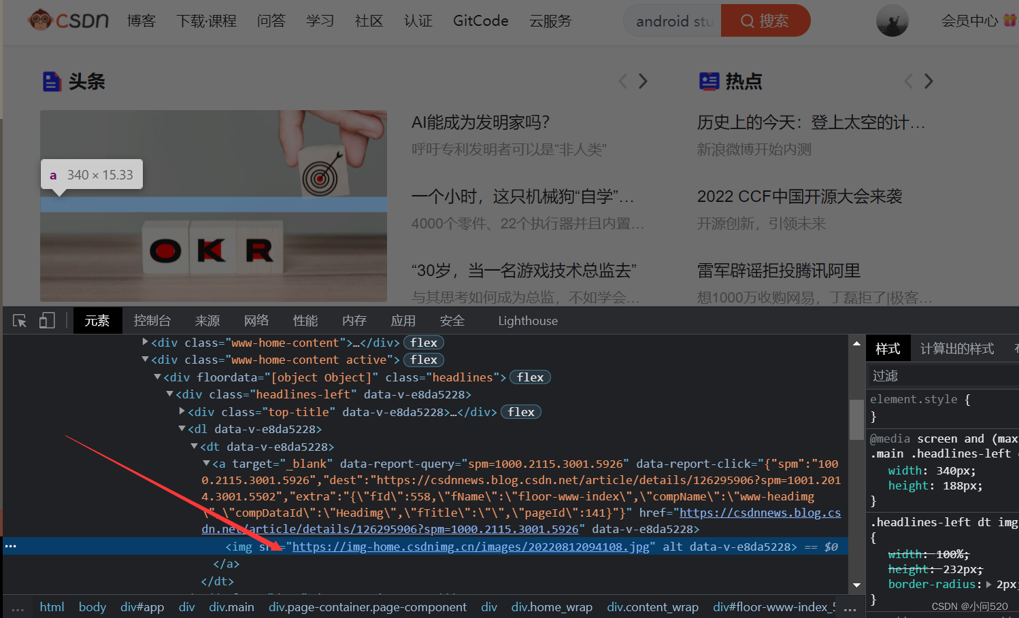Open article 2022 CCF中国开源大会来袭
Screen dimensions: 1019x618
pyautogui.click(x=799, y=196)
